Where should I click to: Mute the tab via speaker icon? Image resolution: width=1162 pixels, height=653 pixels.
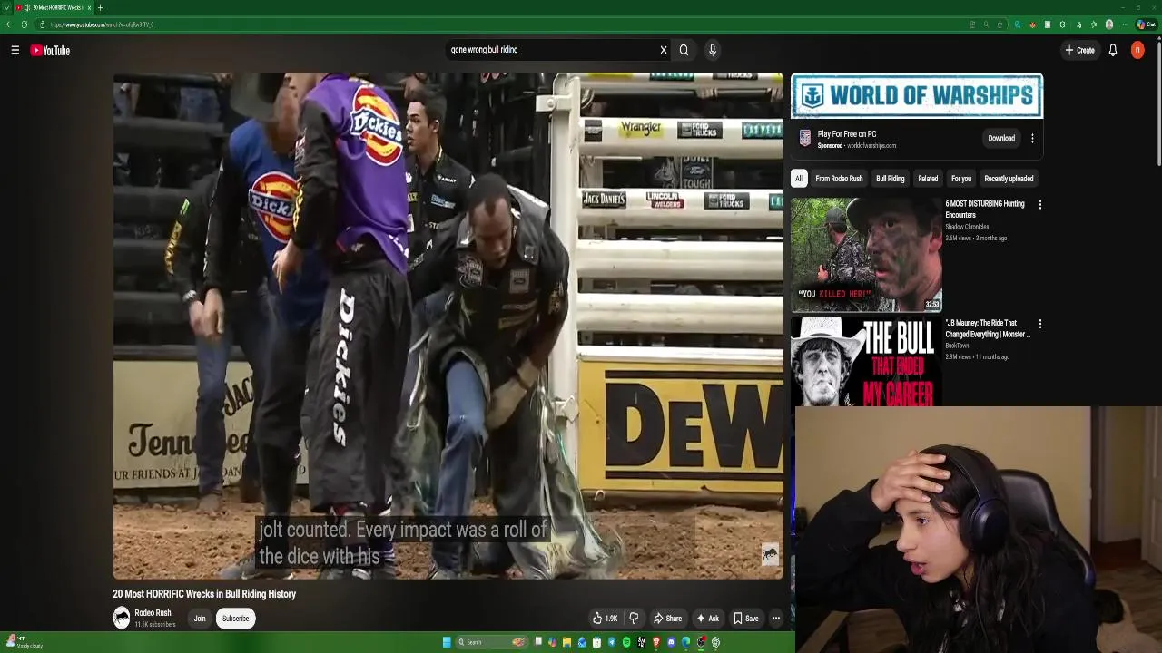coord(27,7)
